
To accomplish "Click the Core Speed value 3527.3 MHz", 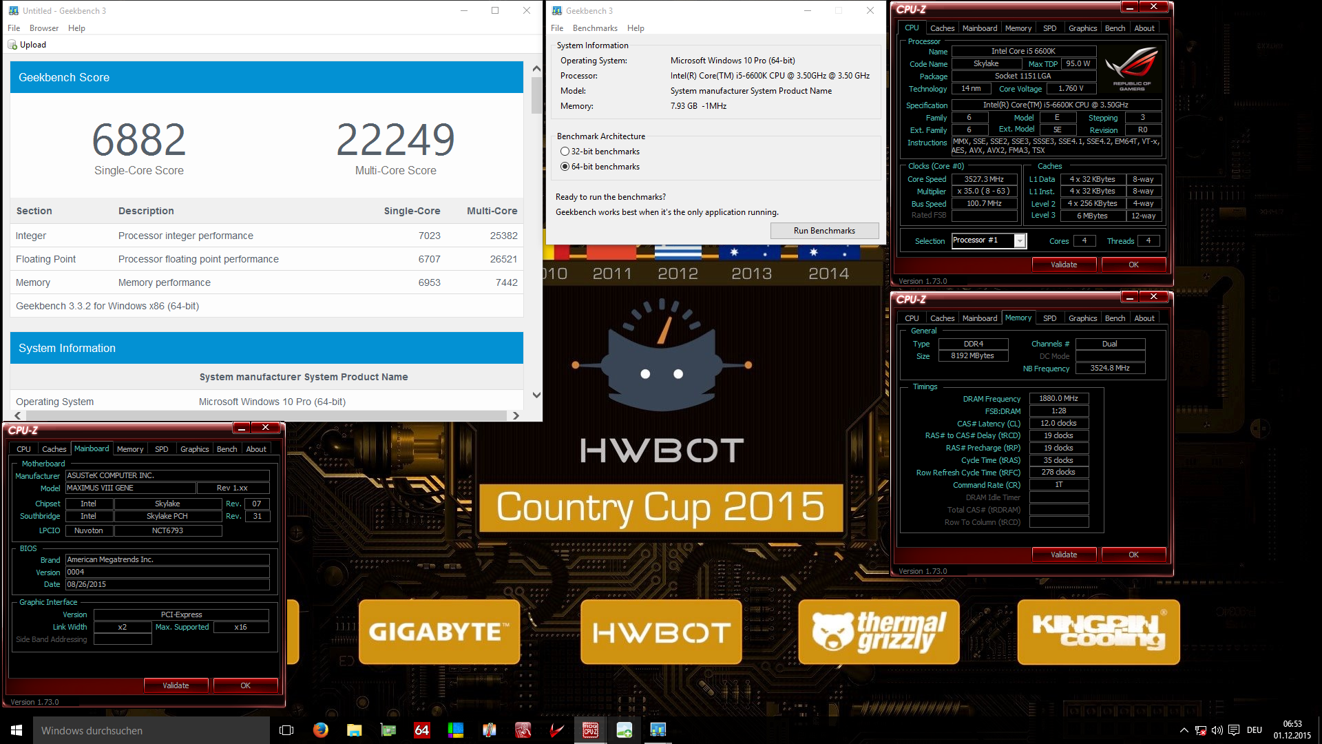I will coord(984,179).
